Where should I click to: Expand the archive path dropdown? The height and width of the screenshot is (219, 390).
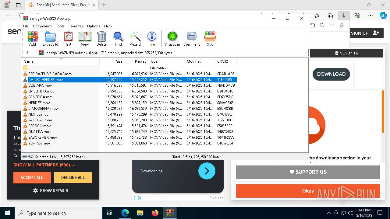point(306,53)
